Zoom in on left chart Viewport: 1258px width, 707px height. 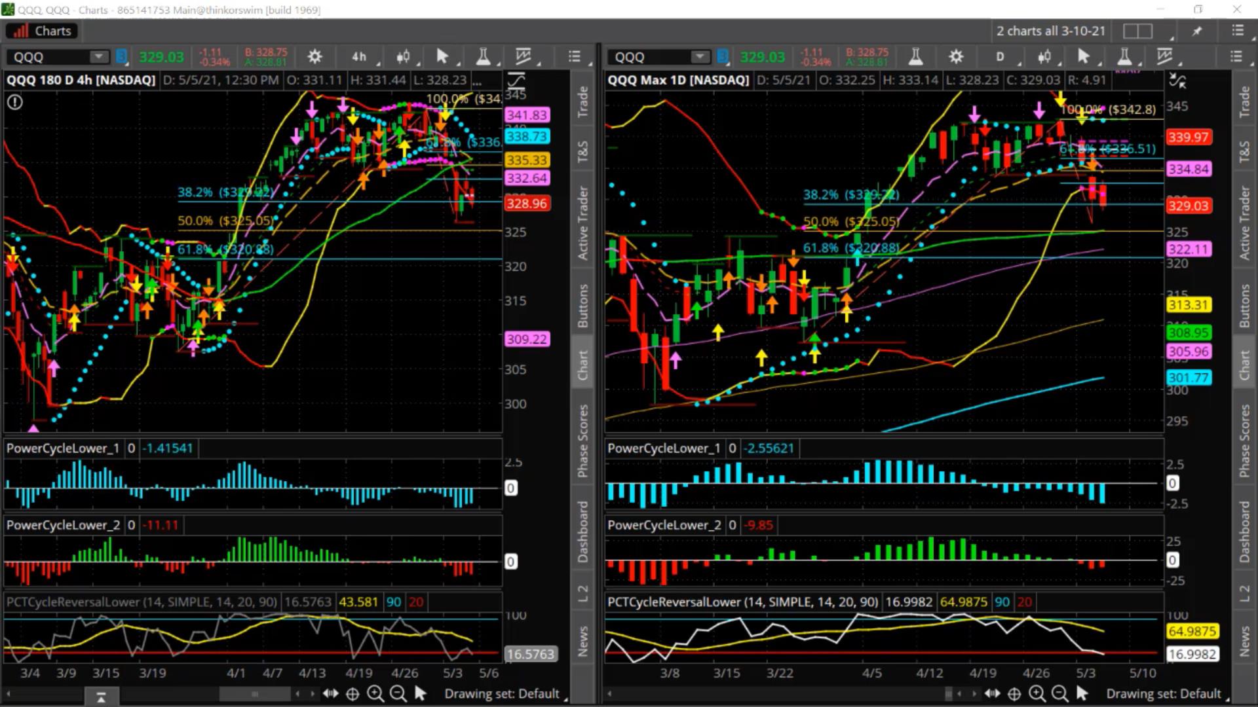[x=375, y=694]
